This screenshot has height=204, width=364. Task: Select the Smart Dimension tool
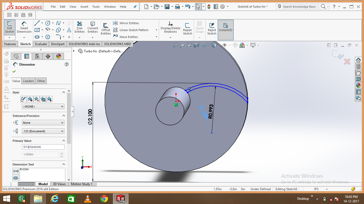[24, 27]
